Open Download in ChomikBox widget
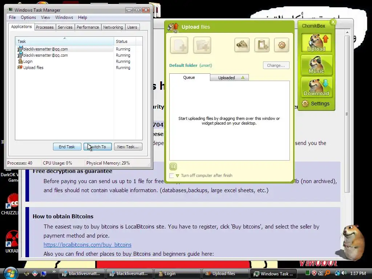The image size is (372, 279). (x=316, y=87)
